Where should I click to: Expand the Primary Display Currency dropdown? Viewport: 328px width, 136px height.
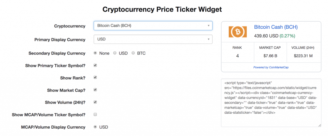pyautogui.click(x=153, y=39)
